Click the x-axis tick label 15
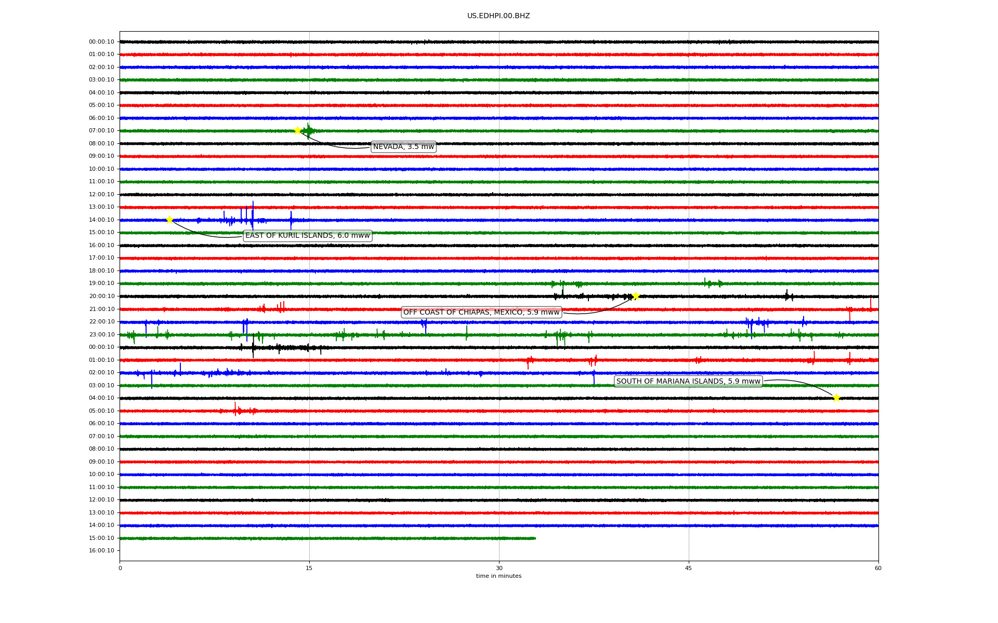The height and width of the screenshot is (623, 998). click(309, 568)
